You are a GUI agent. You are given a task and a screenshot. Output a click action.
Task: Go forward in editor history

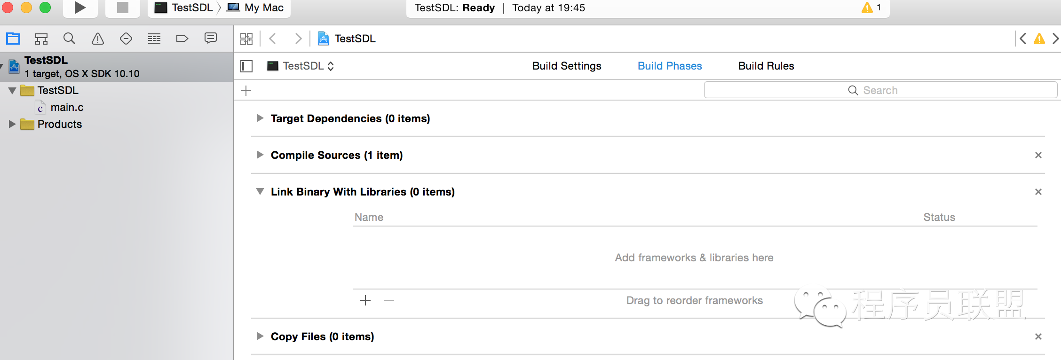pos(298,39)
